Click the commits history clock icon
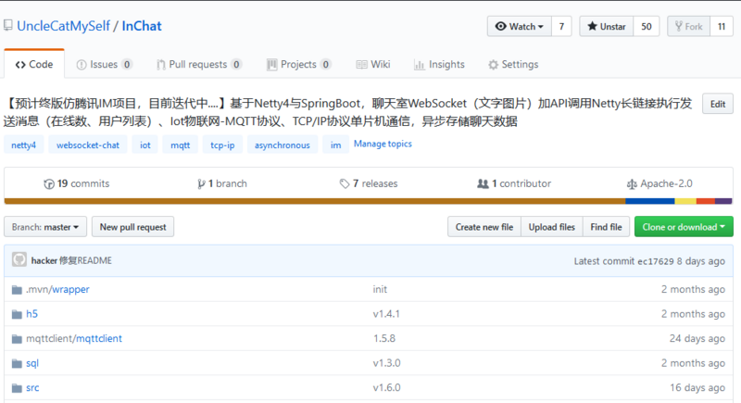Image resolution: width=741 pixels, height=403 pixels. click(x=49, y=183)
